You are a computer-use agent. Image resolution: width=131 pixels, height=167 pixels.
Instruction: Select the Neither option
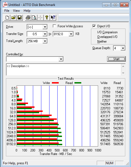pos(102,41)
